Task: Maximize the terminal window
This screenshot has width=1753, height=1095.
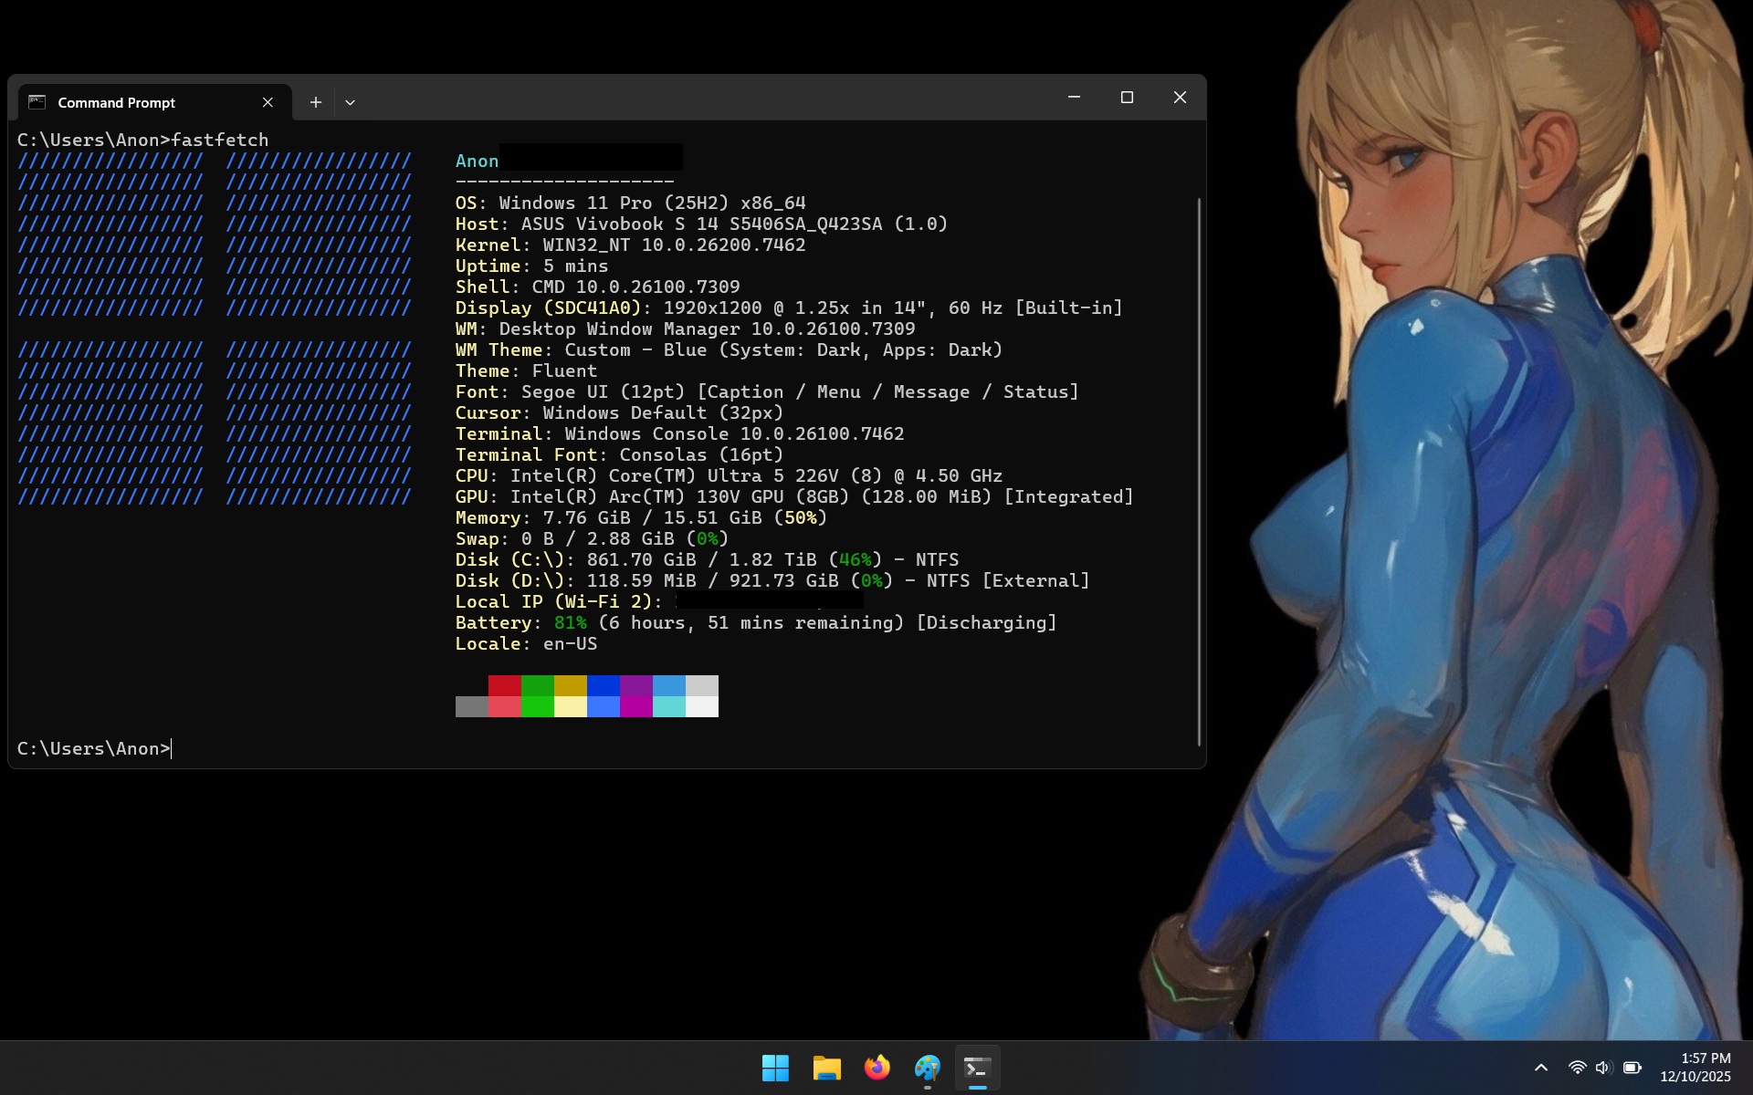Action: point(1127,98)
